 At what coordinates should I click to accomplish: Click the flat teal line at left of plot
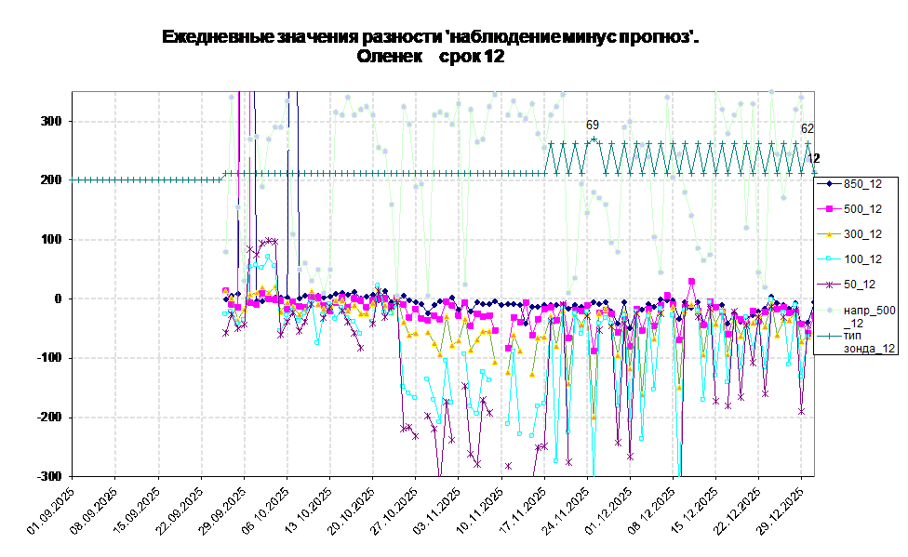[140, 179]
